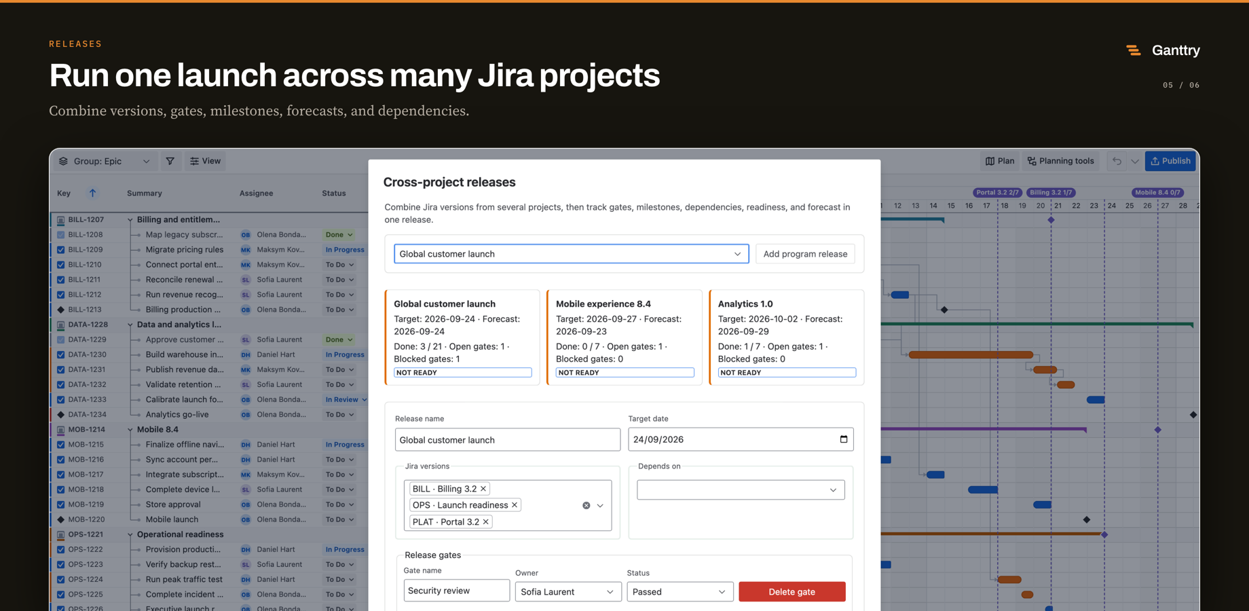Click the Delete gate button
1249x611 pixels.
point(791,591)
